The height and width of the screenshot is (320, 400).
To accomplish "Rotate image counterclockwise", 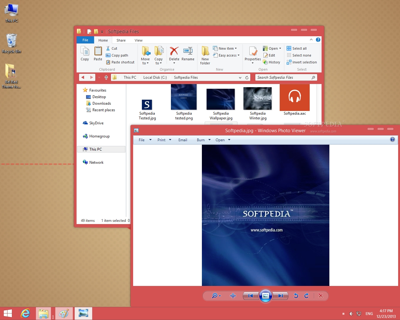I will (296, 296).
